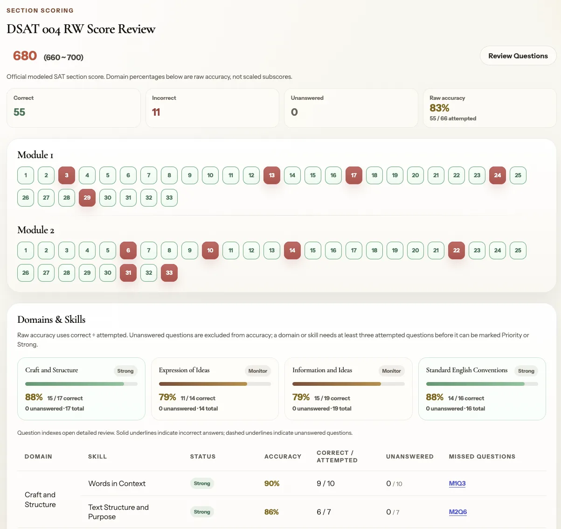The width and height of the screenshot is (561, 529).
Task: Click the Correct 55 summary card
Action: 74,108
